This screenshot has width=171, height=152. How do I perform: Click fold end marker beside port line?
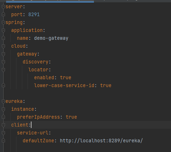tap(3, 14)
